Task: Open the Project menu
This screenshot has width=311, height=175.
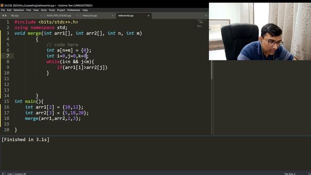Action: (x=61, y=10)
